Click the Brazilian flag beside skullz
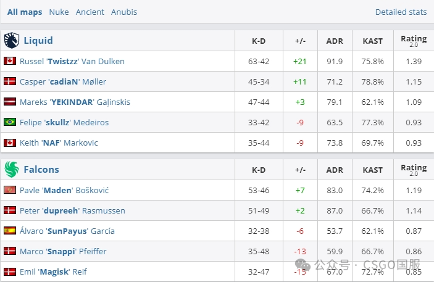The width and height of the screenshot is (434, 282). pyautogui.click(x=9, y=122)
